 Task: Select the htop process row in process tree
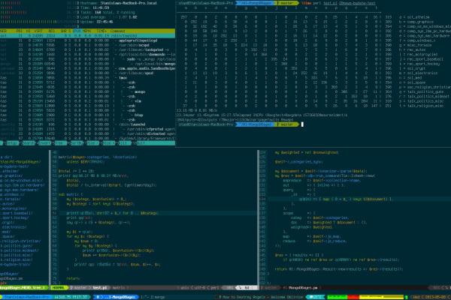[x=87, y=115]
